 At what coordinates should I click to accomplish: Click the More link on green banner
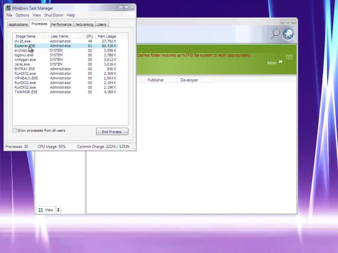coord(272,63)
